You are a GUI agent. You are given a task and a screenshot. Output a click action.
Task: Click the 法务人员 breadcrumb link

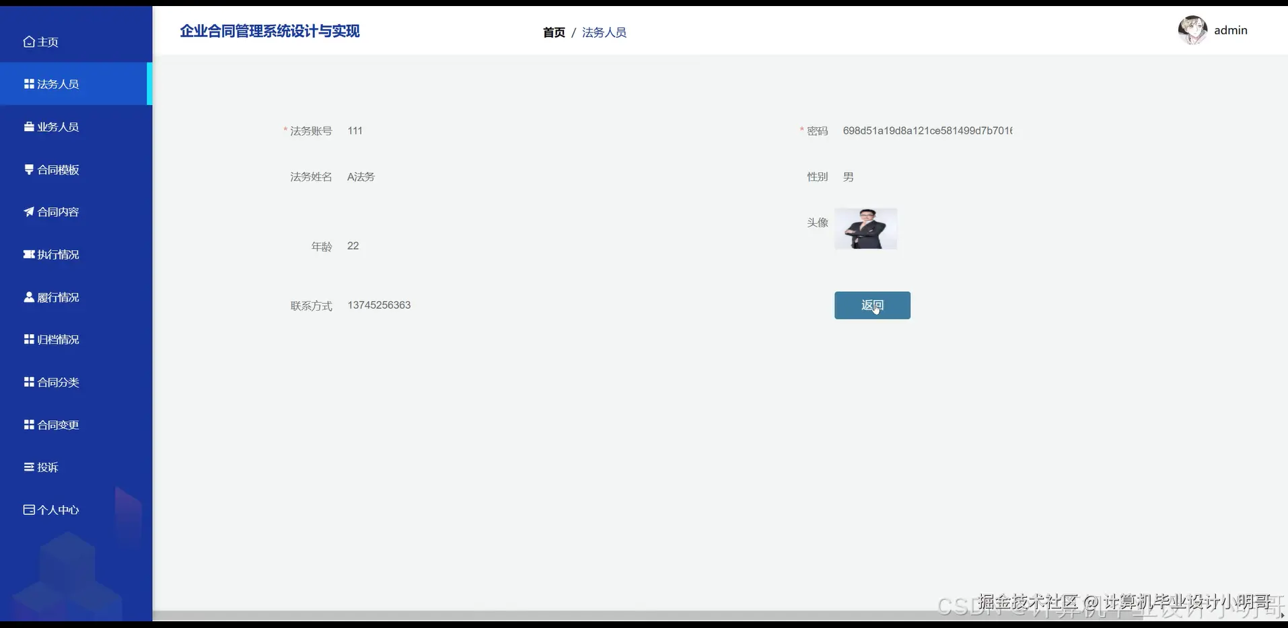[x=603, y=32]
